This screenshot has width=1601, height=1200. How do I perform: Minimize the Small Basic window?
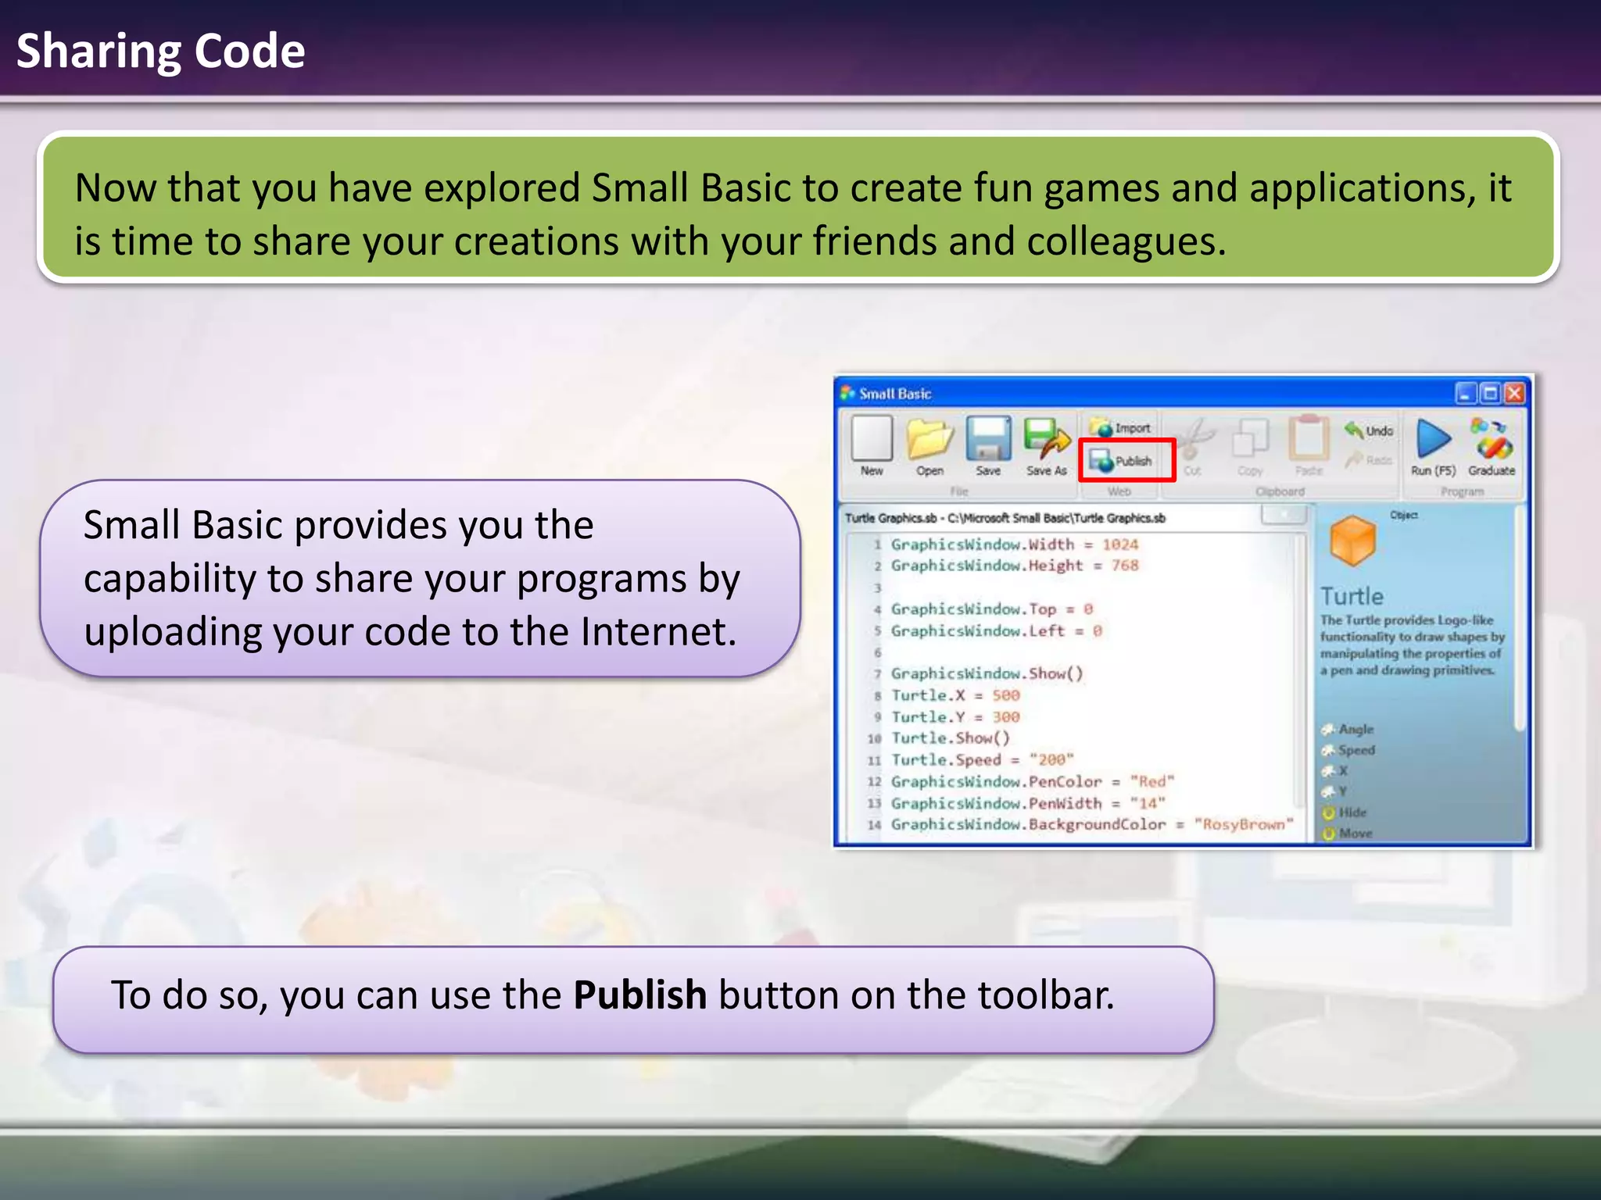(1467, 392)
